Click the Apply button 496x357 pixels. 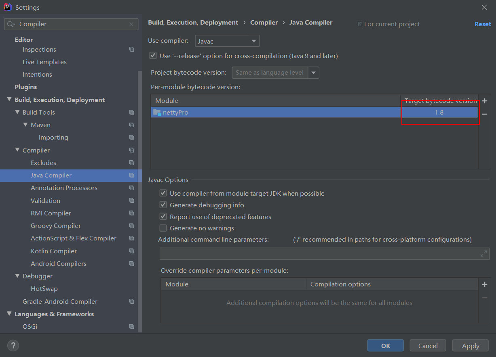471,346
